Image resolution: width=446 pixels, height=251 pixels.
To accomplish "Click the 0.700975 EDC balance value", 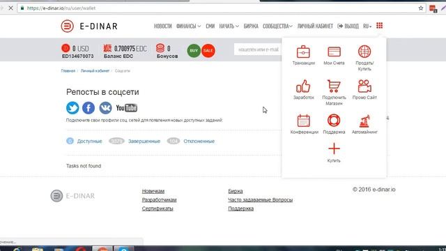I will (x=130, y=49).
